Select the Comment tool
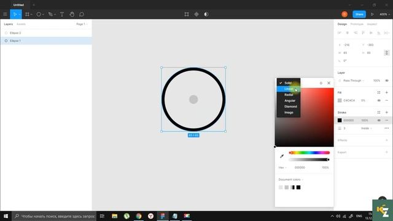Image resolution: width=393 pixels, height=221 pixels. coord(82,14)
